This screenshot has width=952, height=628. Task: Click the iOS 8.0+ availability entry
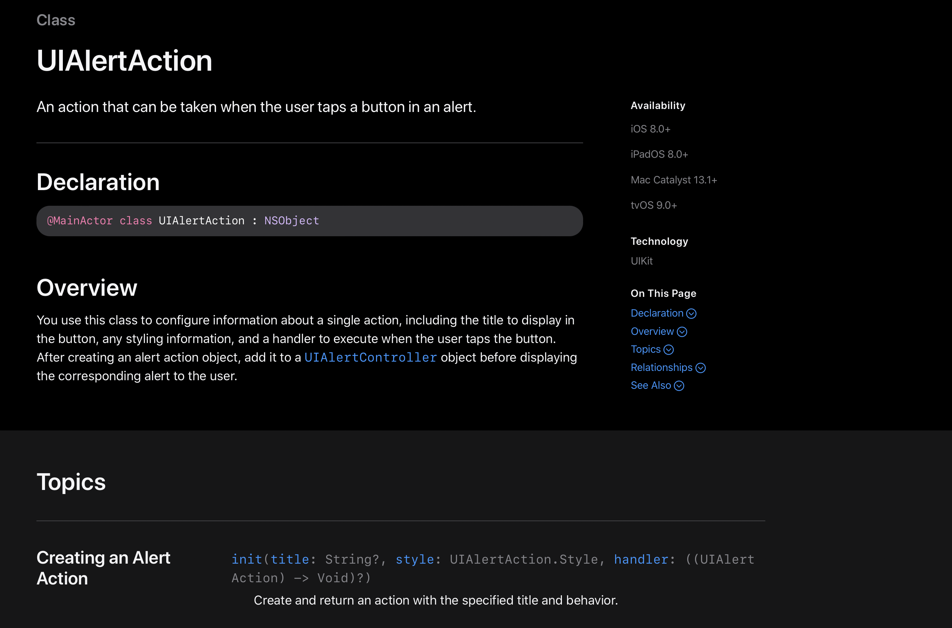point(650,129)
